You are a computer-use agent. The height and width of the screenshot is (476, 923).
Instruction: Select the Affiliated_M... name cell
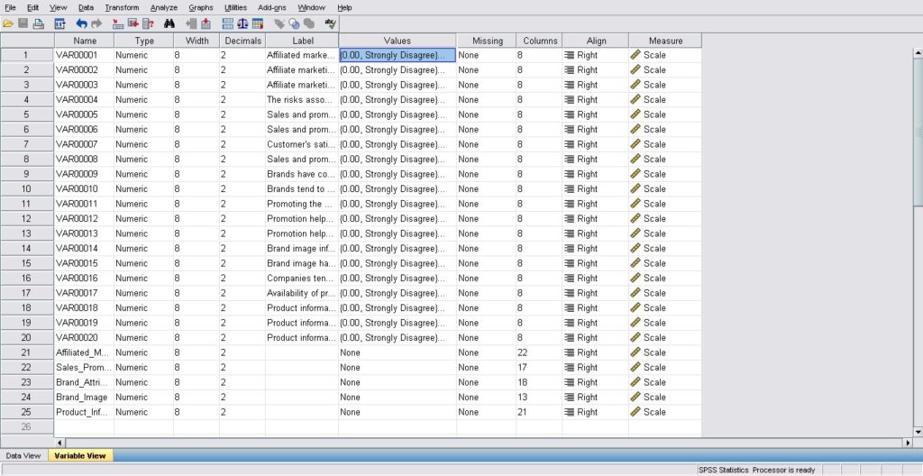84,352
